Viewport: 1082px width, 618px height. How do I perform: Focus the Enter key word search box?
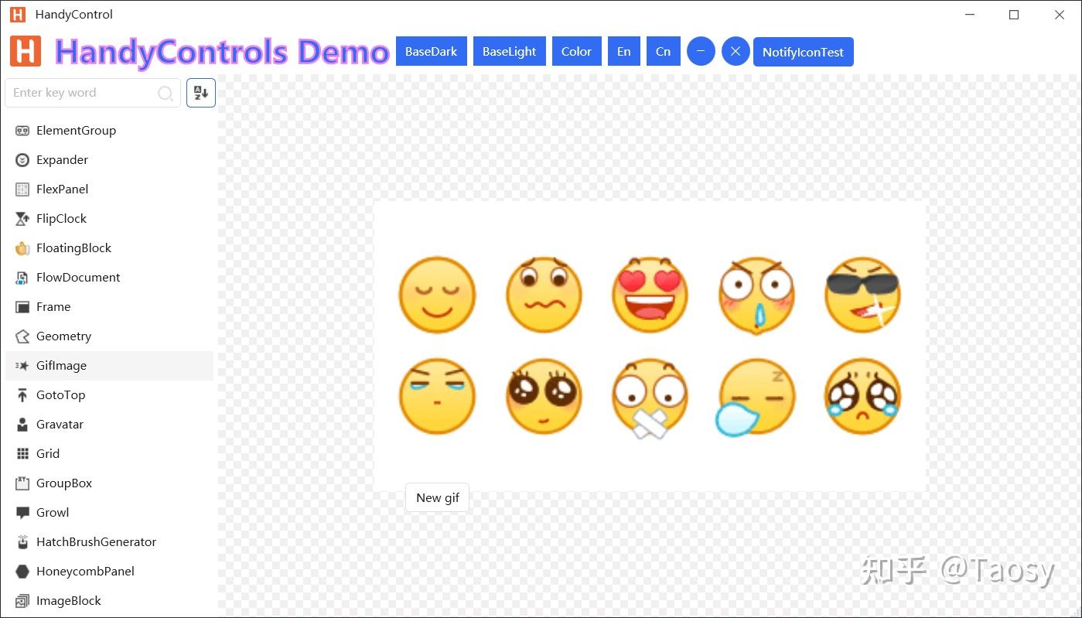[93, 93]
